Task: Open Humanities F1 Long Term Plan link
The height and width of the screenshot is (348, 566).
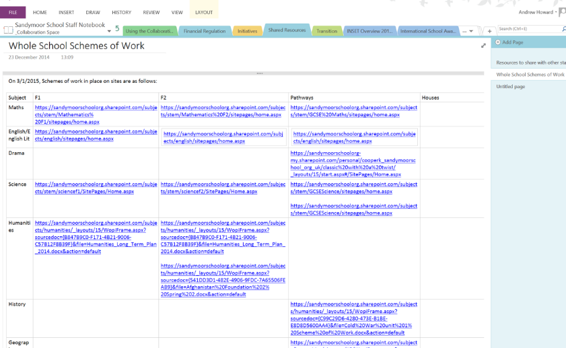Action: [x=96, y=237]
